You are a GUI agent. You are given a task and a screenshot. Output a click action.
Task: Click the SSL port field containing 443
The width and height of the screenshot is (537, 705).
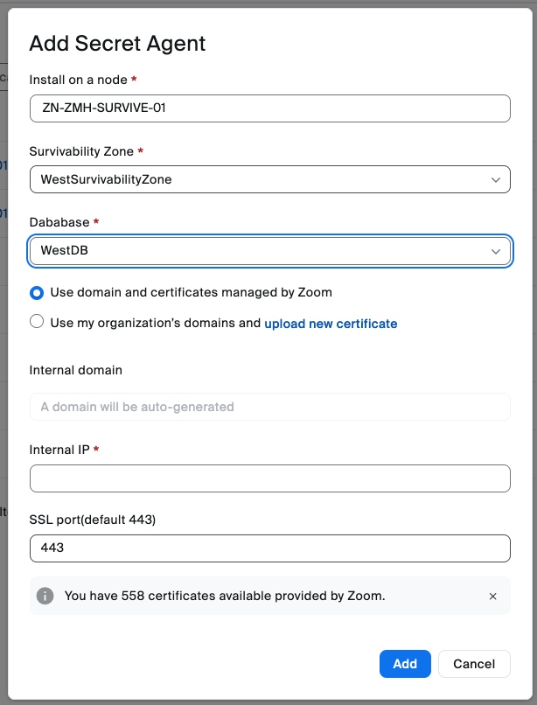click(x=269, y=548)
